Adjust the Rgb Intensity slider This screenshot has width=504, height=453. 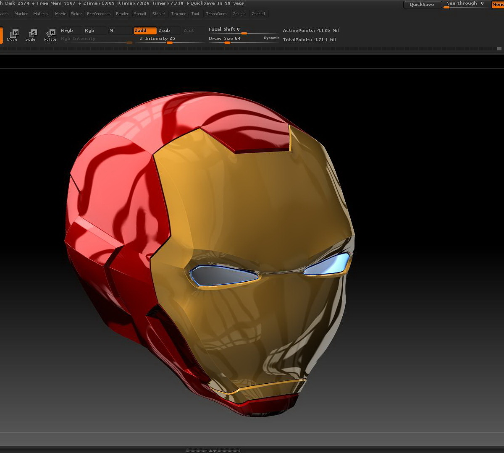tap(97, 39)
